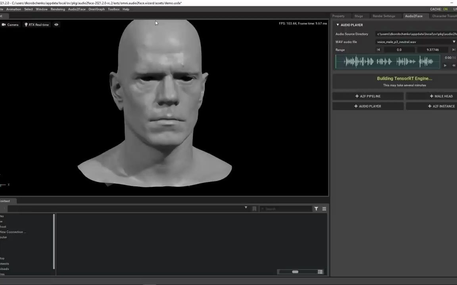Toggle list view icon in Content browser
This screenshot has width=457, height=285.
[x=320, y=272]
